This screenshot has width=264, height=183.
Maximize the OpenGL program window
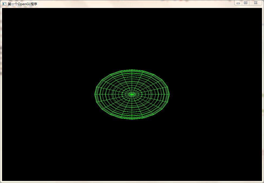click(246, 3)
